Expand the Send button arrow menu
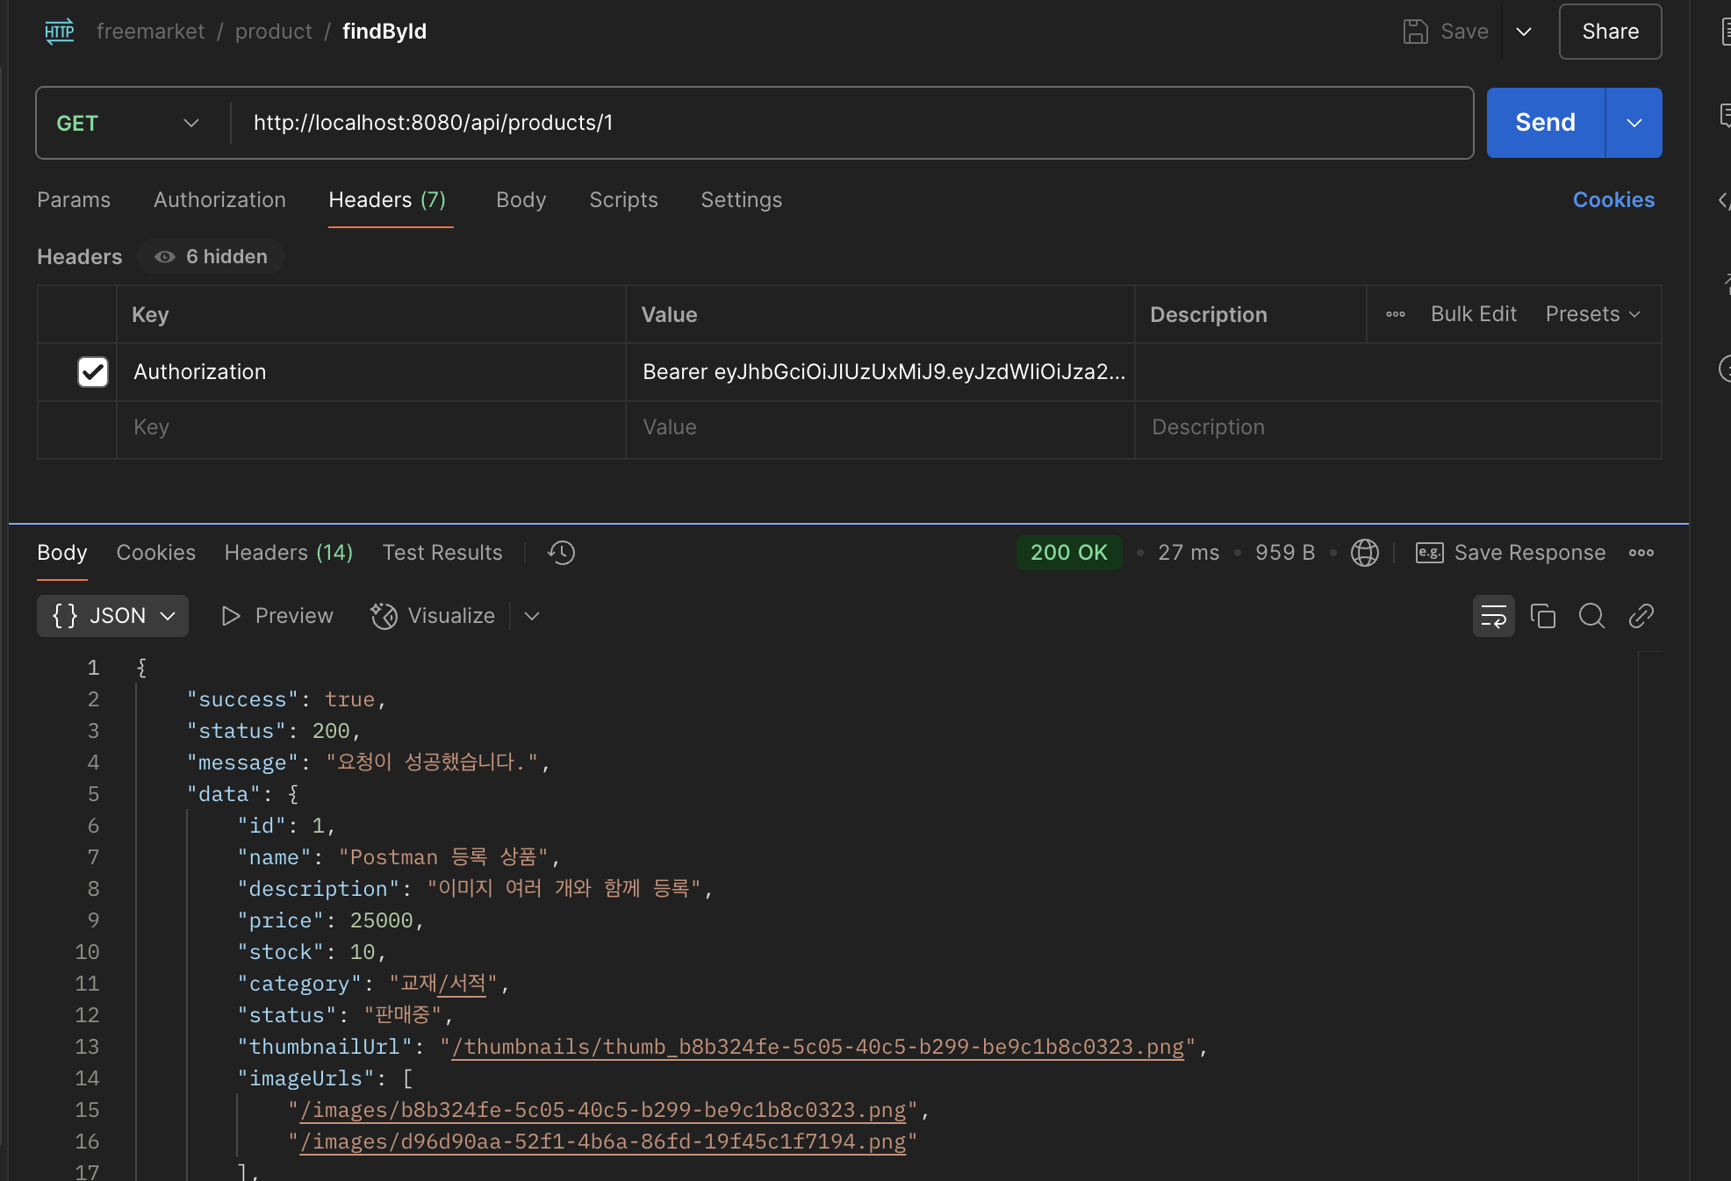This screenshot has width=1731, height=1181. click(x=1634, y=123)
